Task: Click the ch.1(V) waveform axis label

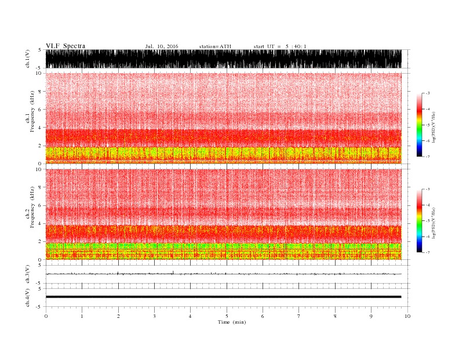Action: point(28,59)
